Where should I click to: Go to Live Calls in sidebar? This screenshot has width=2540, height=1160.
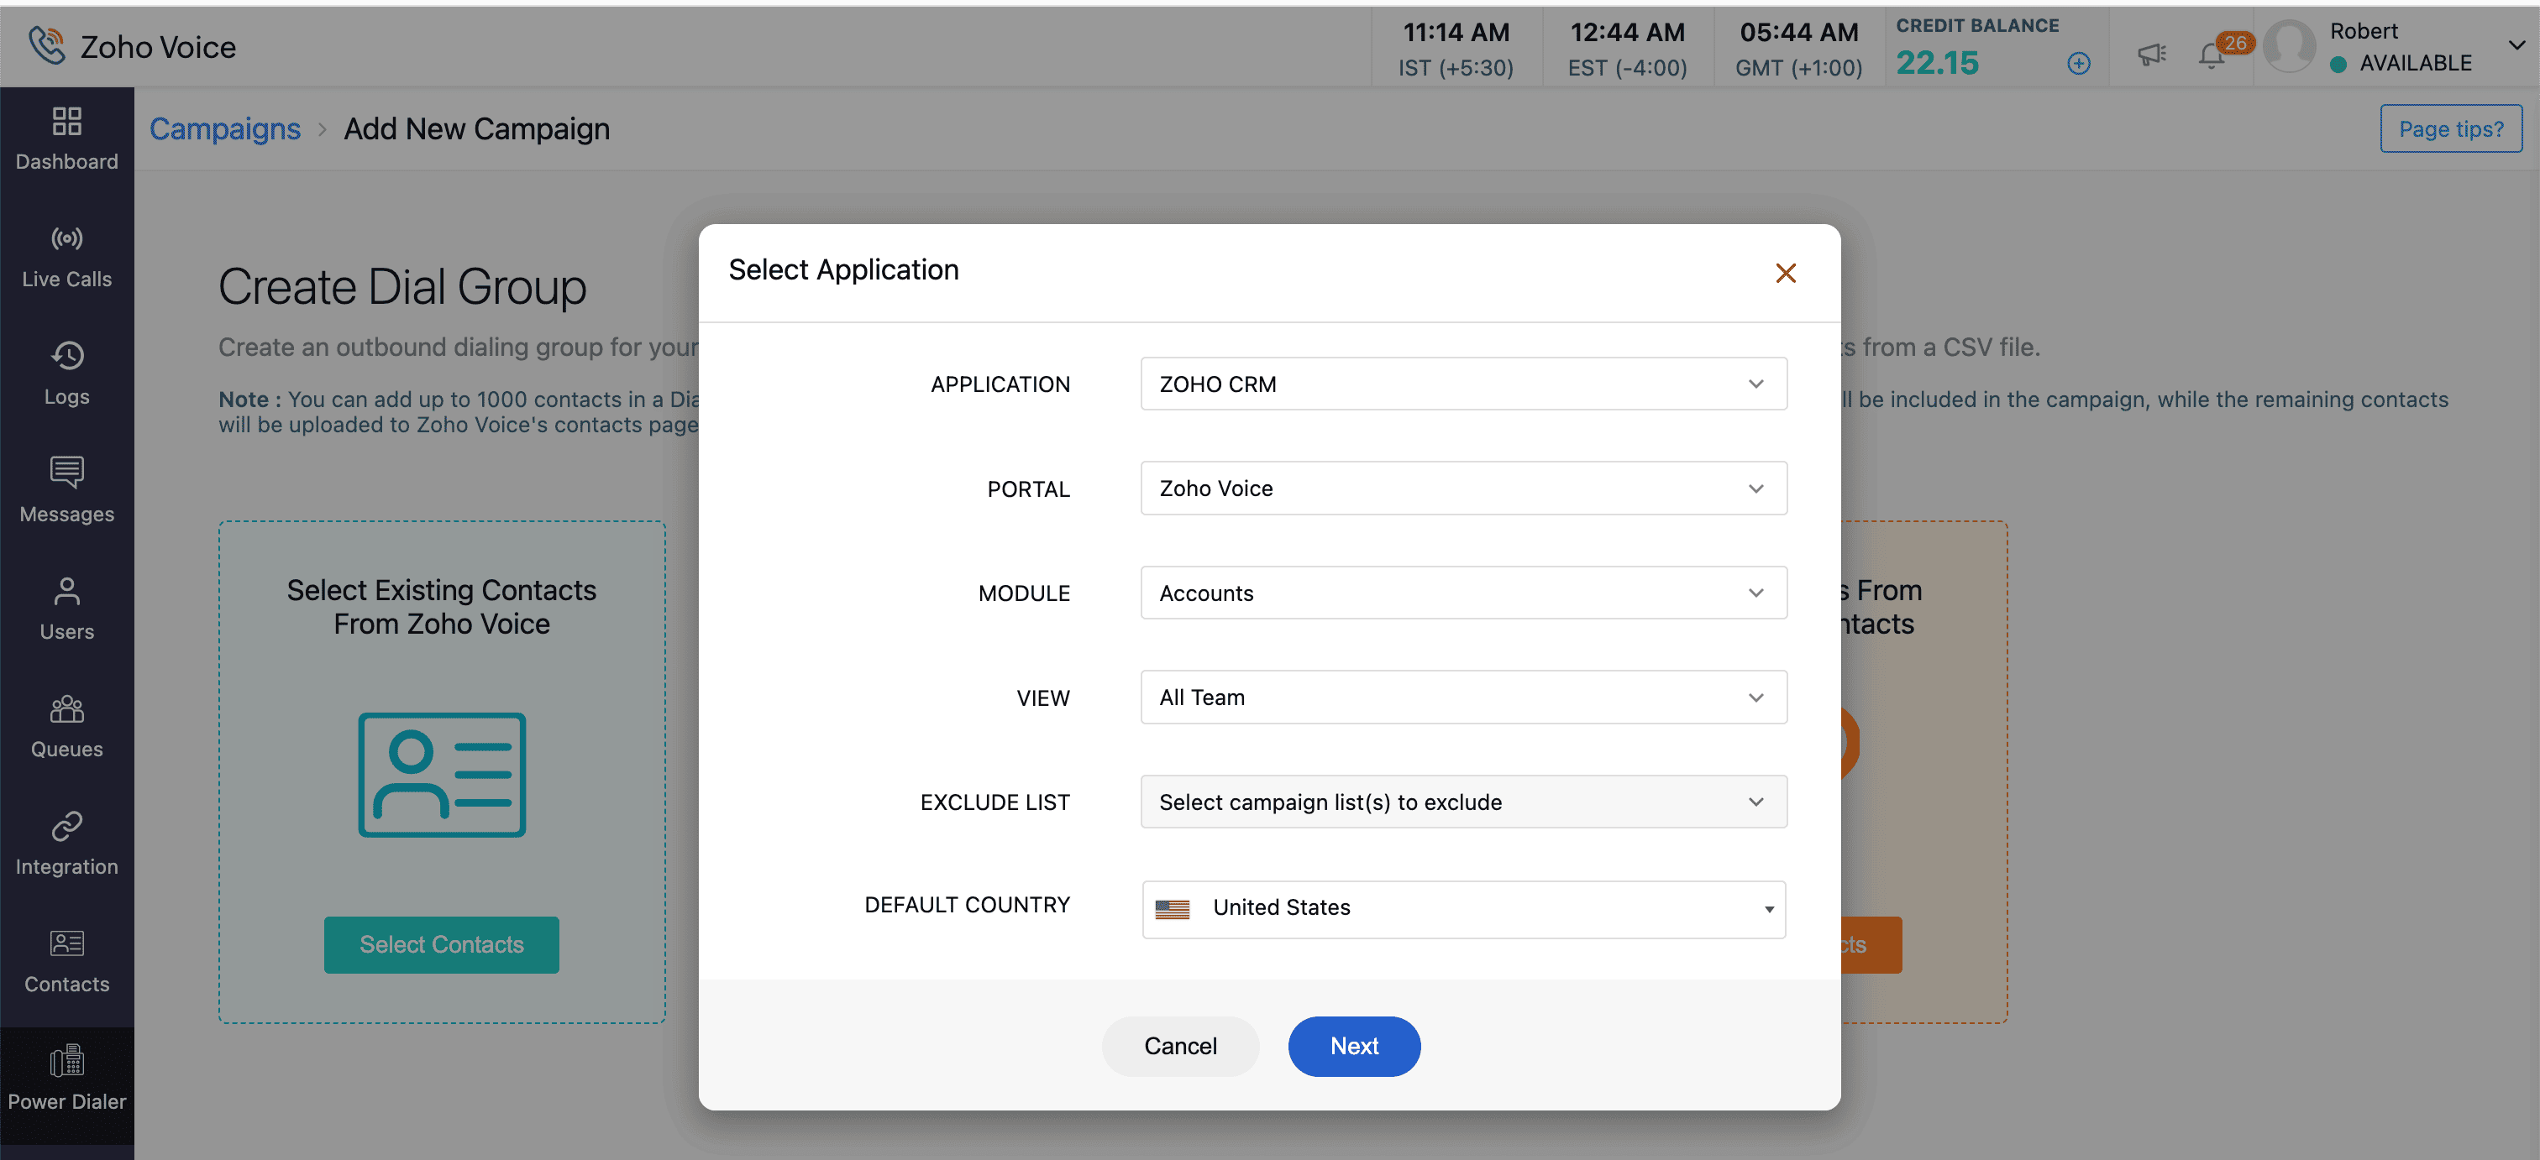coord(66,257)
